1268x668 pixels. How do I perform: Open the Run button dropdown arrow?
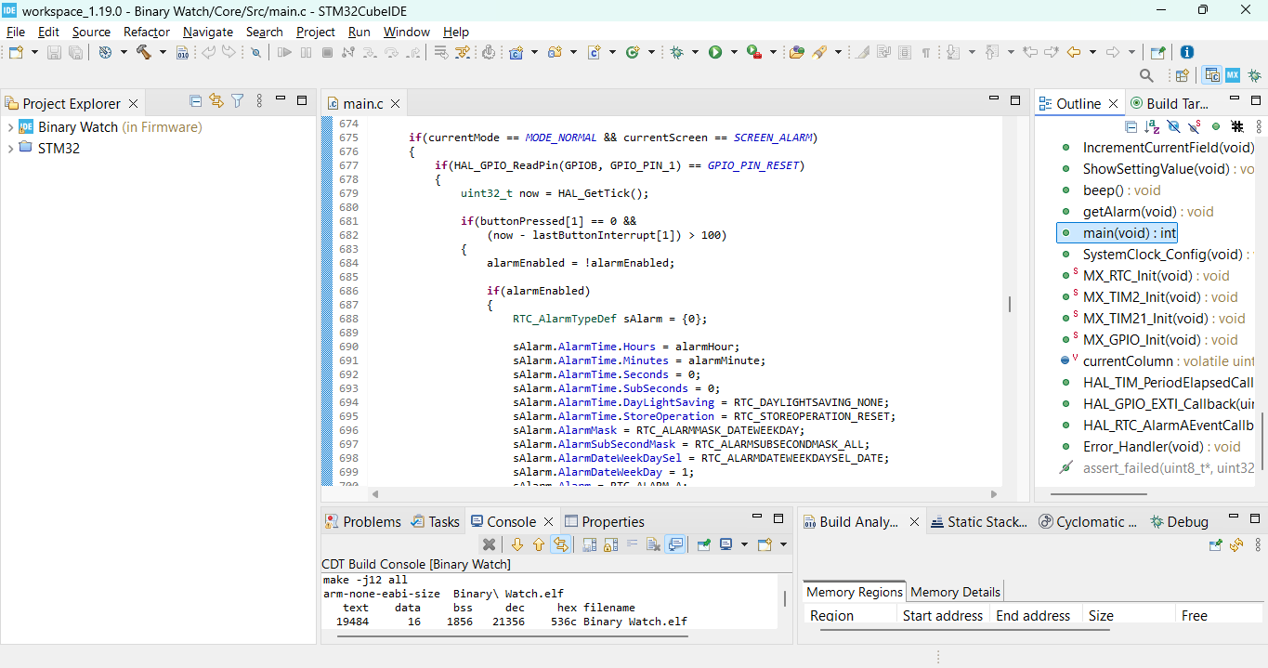tap(734, 52)
